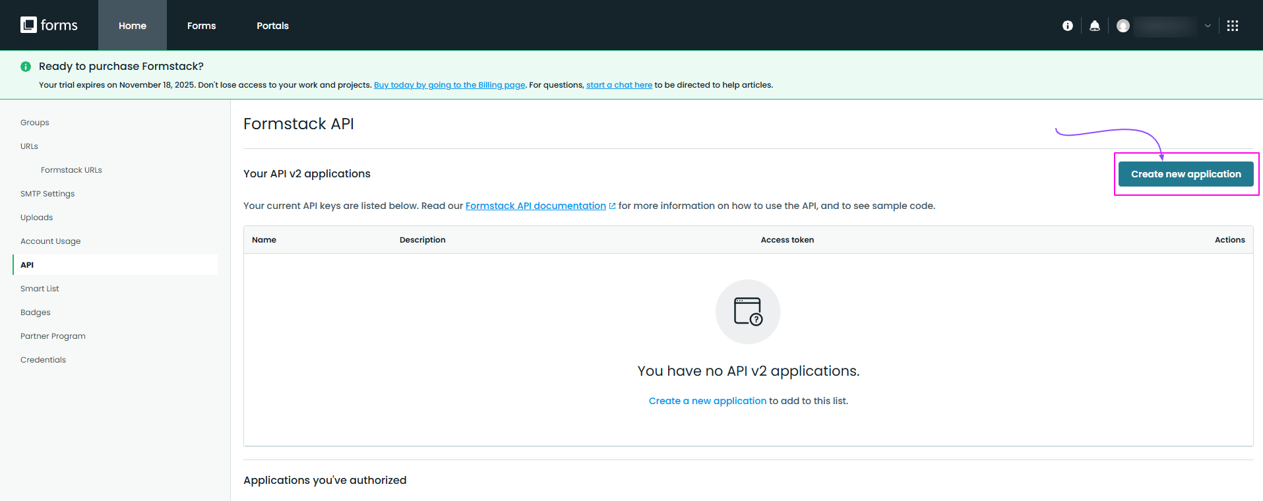The width and height of the screenshot is (1263, 501).
Task: Expand the account dropdown chevron
Action: click(1208, 26)
